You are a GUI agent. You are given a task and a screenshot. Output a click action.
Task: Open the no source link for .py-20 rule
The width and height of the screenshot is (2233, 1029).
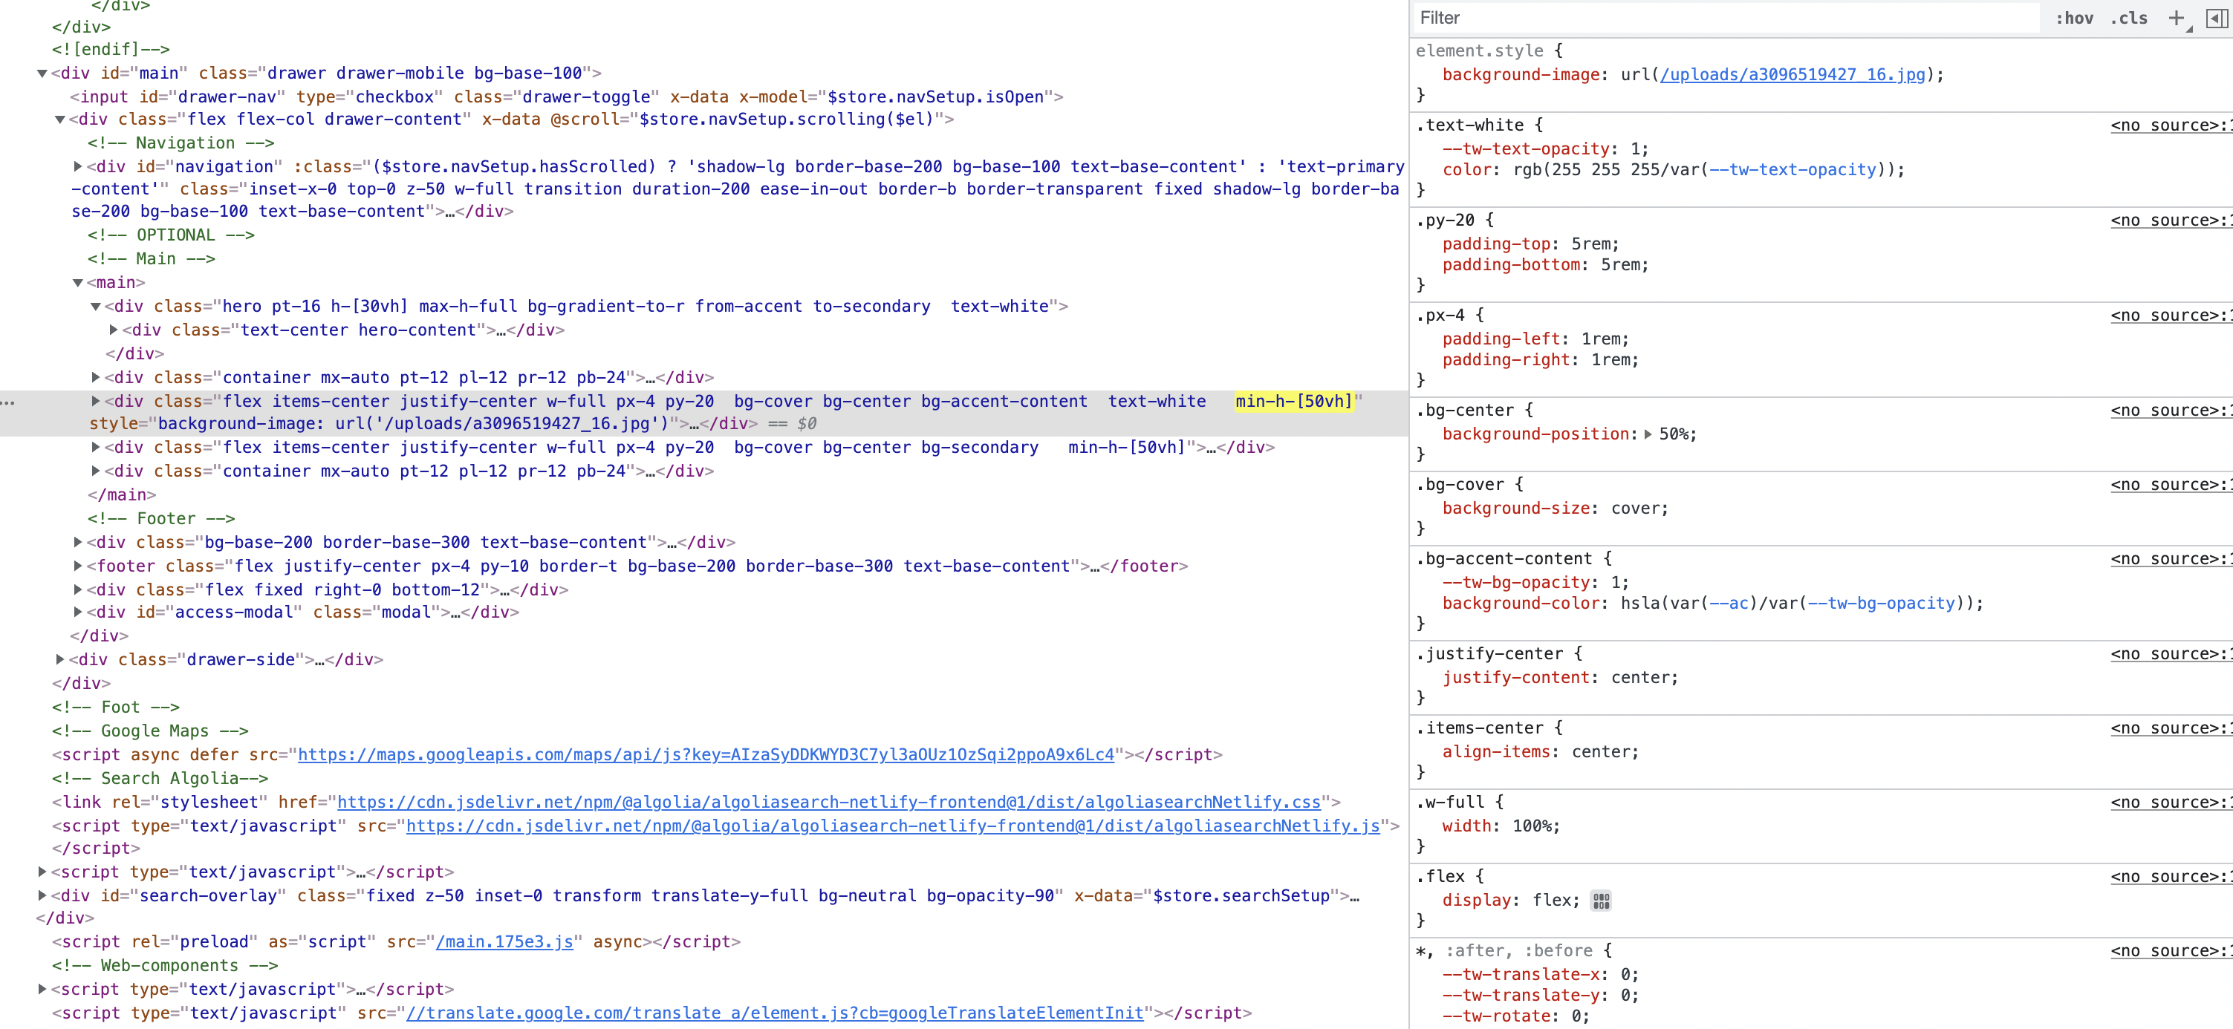tap(2171, 221)
